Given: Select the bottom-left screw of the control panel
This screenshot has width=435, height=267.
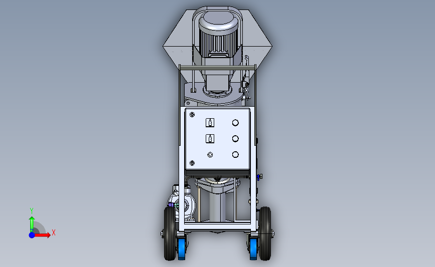Looking at the screenshot, I should coord(192,163).
